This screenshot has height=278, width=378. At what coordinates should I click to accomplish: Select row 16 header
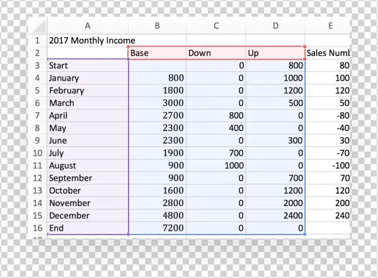(x=37, y=228)
